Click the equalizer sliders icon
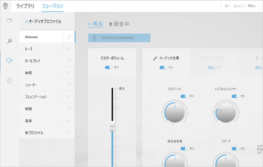The width and height of the screenshot is (263, 167). click(x=205, y=58)
